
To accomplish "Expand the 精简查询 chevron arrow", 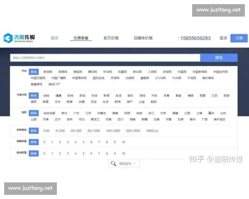I will pos(134,163).
